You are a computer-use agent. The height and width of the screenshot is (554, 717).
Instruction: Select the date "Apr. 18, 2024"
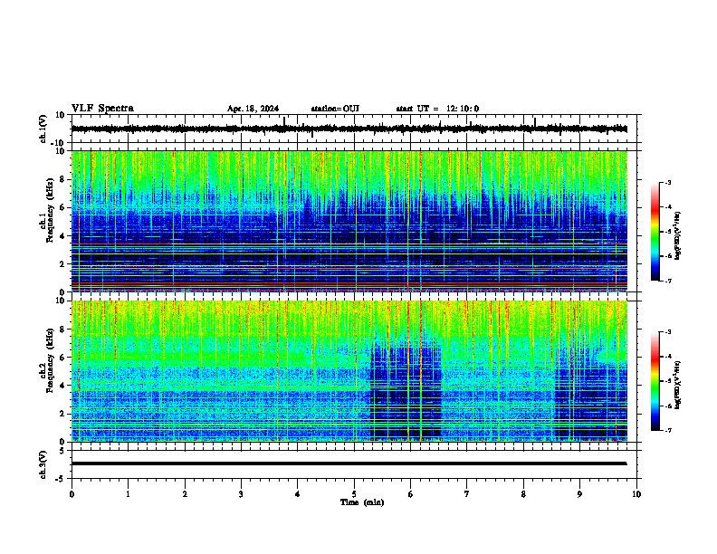coord(253,109)
